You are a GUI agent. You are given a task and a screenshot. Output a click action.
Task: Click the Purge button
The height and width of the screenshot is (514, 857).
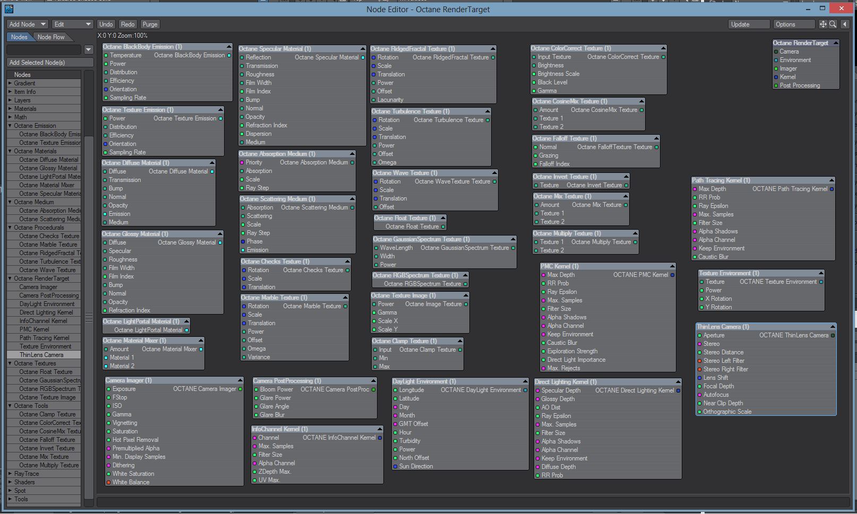pos(150,24)
